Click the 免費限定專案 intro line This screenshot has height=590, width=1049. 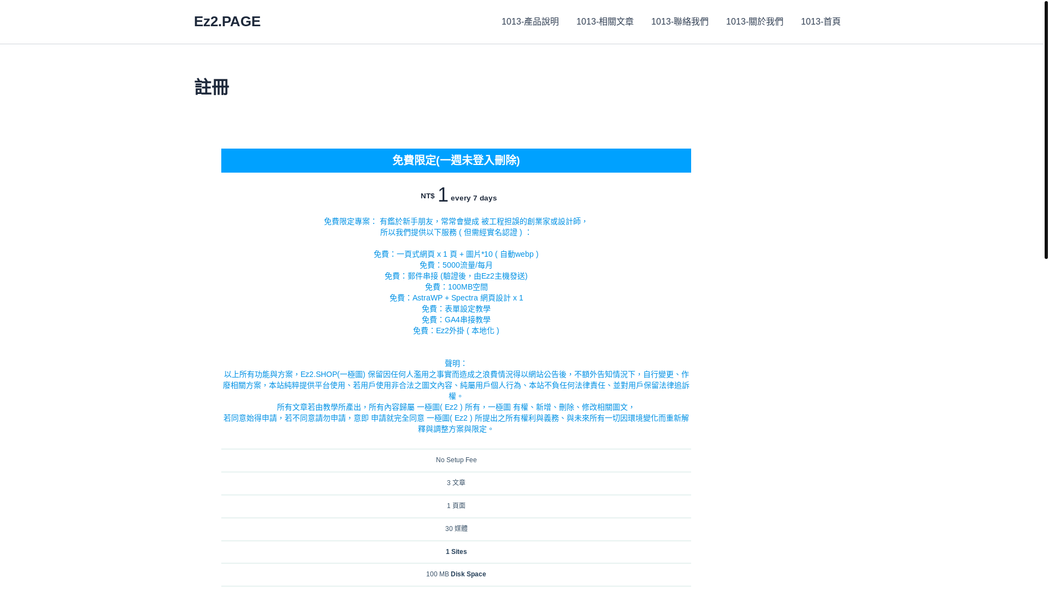click(456, 221)
